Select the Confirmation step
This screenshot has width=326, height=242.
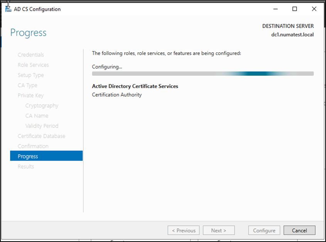pyautogui.click(x=33, y=146)
